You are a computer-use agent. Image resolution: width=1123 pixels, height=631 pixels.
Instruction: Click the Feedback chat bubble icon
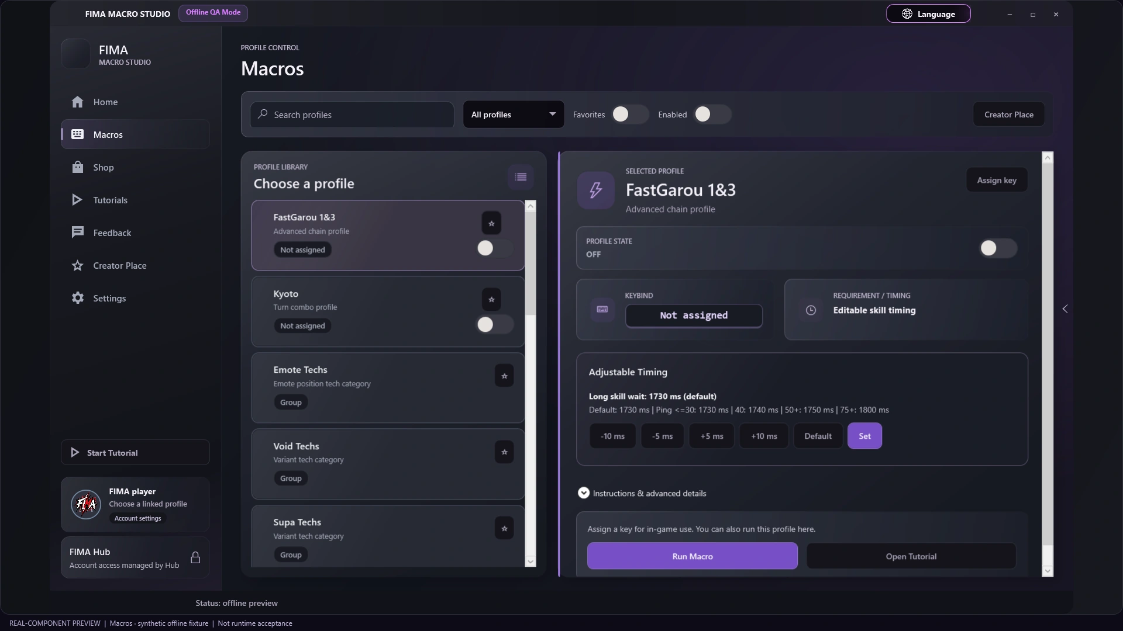[x=77, y=233]
